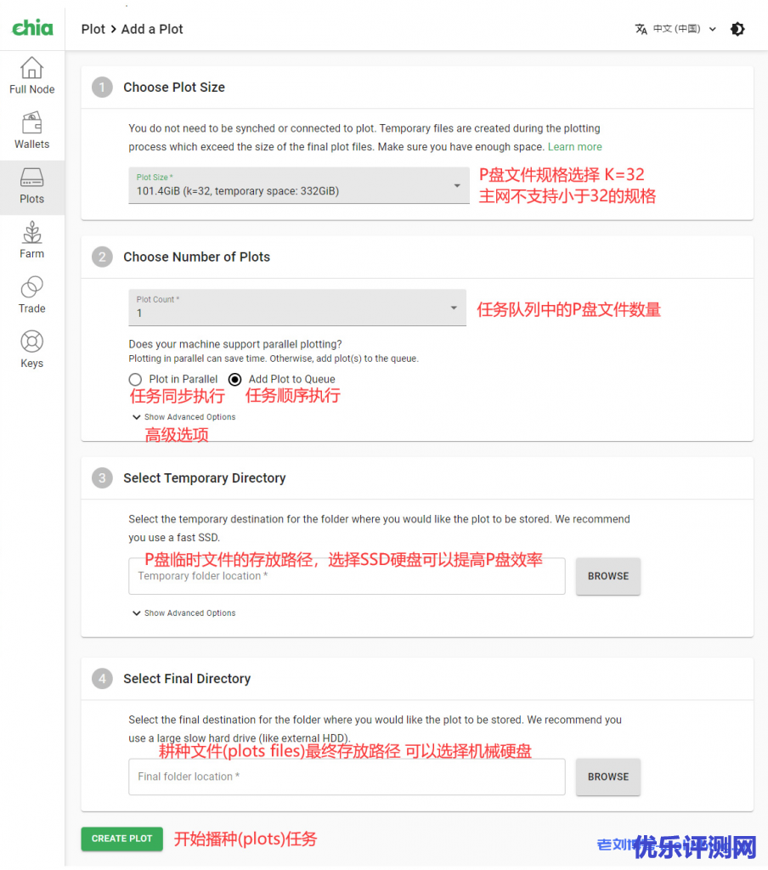The image size is (768, 870).
Task: Open the Plot Size dropdown
Action: (x=298, y=185)
